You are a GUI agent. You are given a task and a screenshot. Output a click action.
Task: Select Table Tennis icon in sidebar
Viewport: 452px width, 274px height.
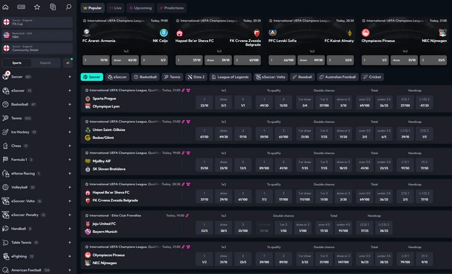point(6,243)
